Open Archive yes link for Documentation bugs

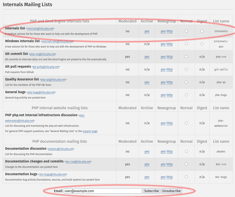point(147,177)
